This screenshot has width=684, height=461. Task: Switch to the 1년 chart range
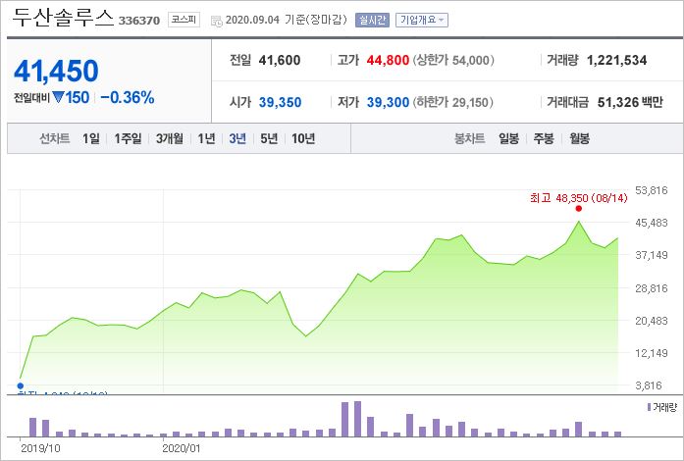tap(206, 138)
